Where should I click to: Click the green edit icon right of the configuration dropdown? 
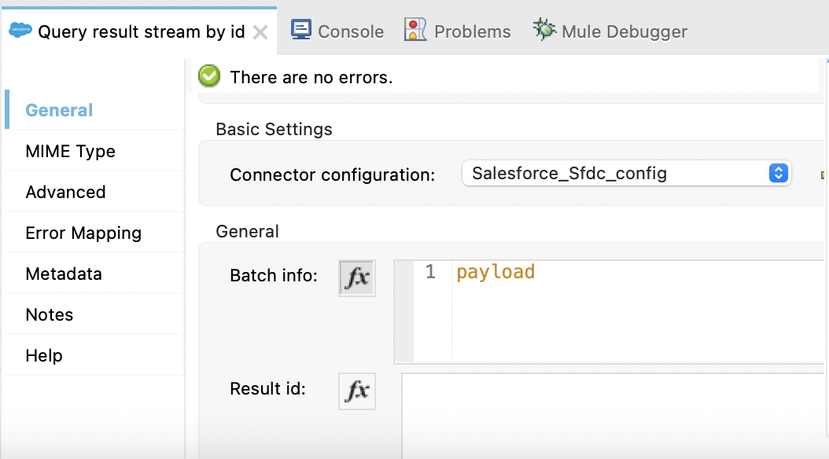click(x=823, y=173)
